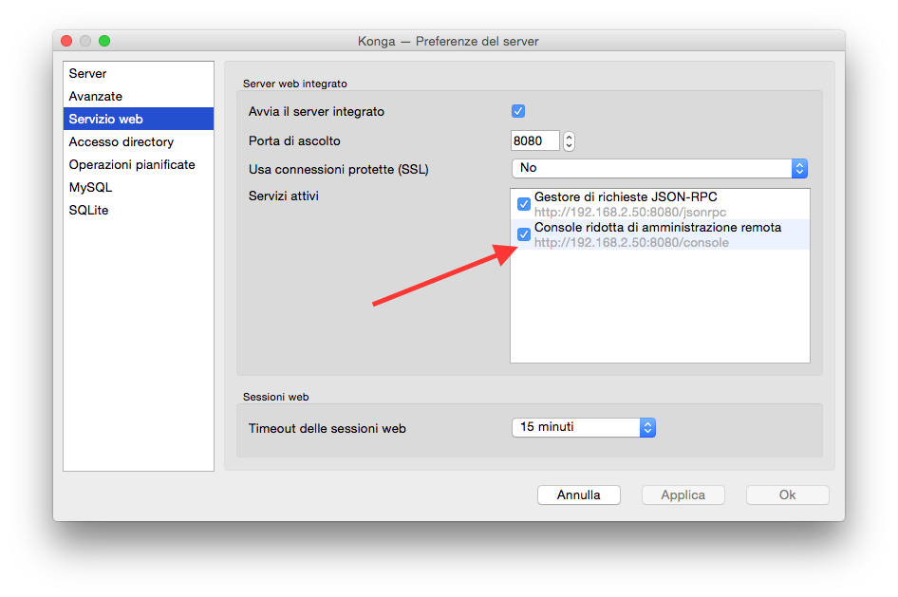Confirm with the Ok button

787,494
